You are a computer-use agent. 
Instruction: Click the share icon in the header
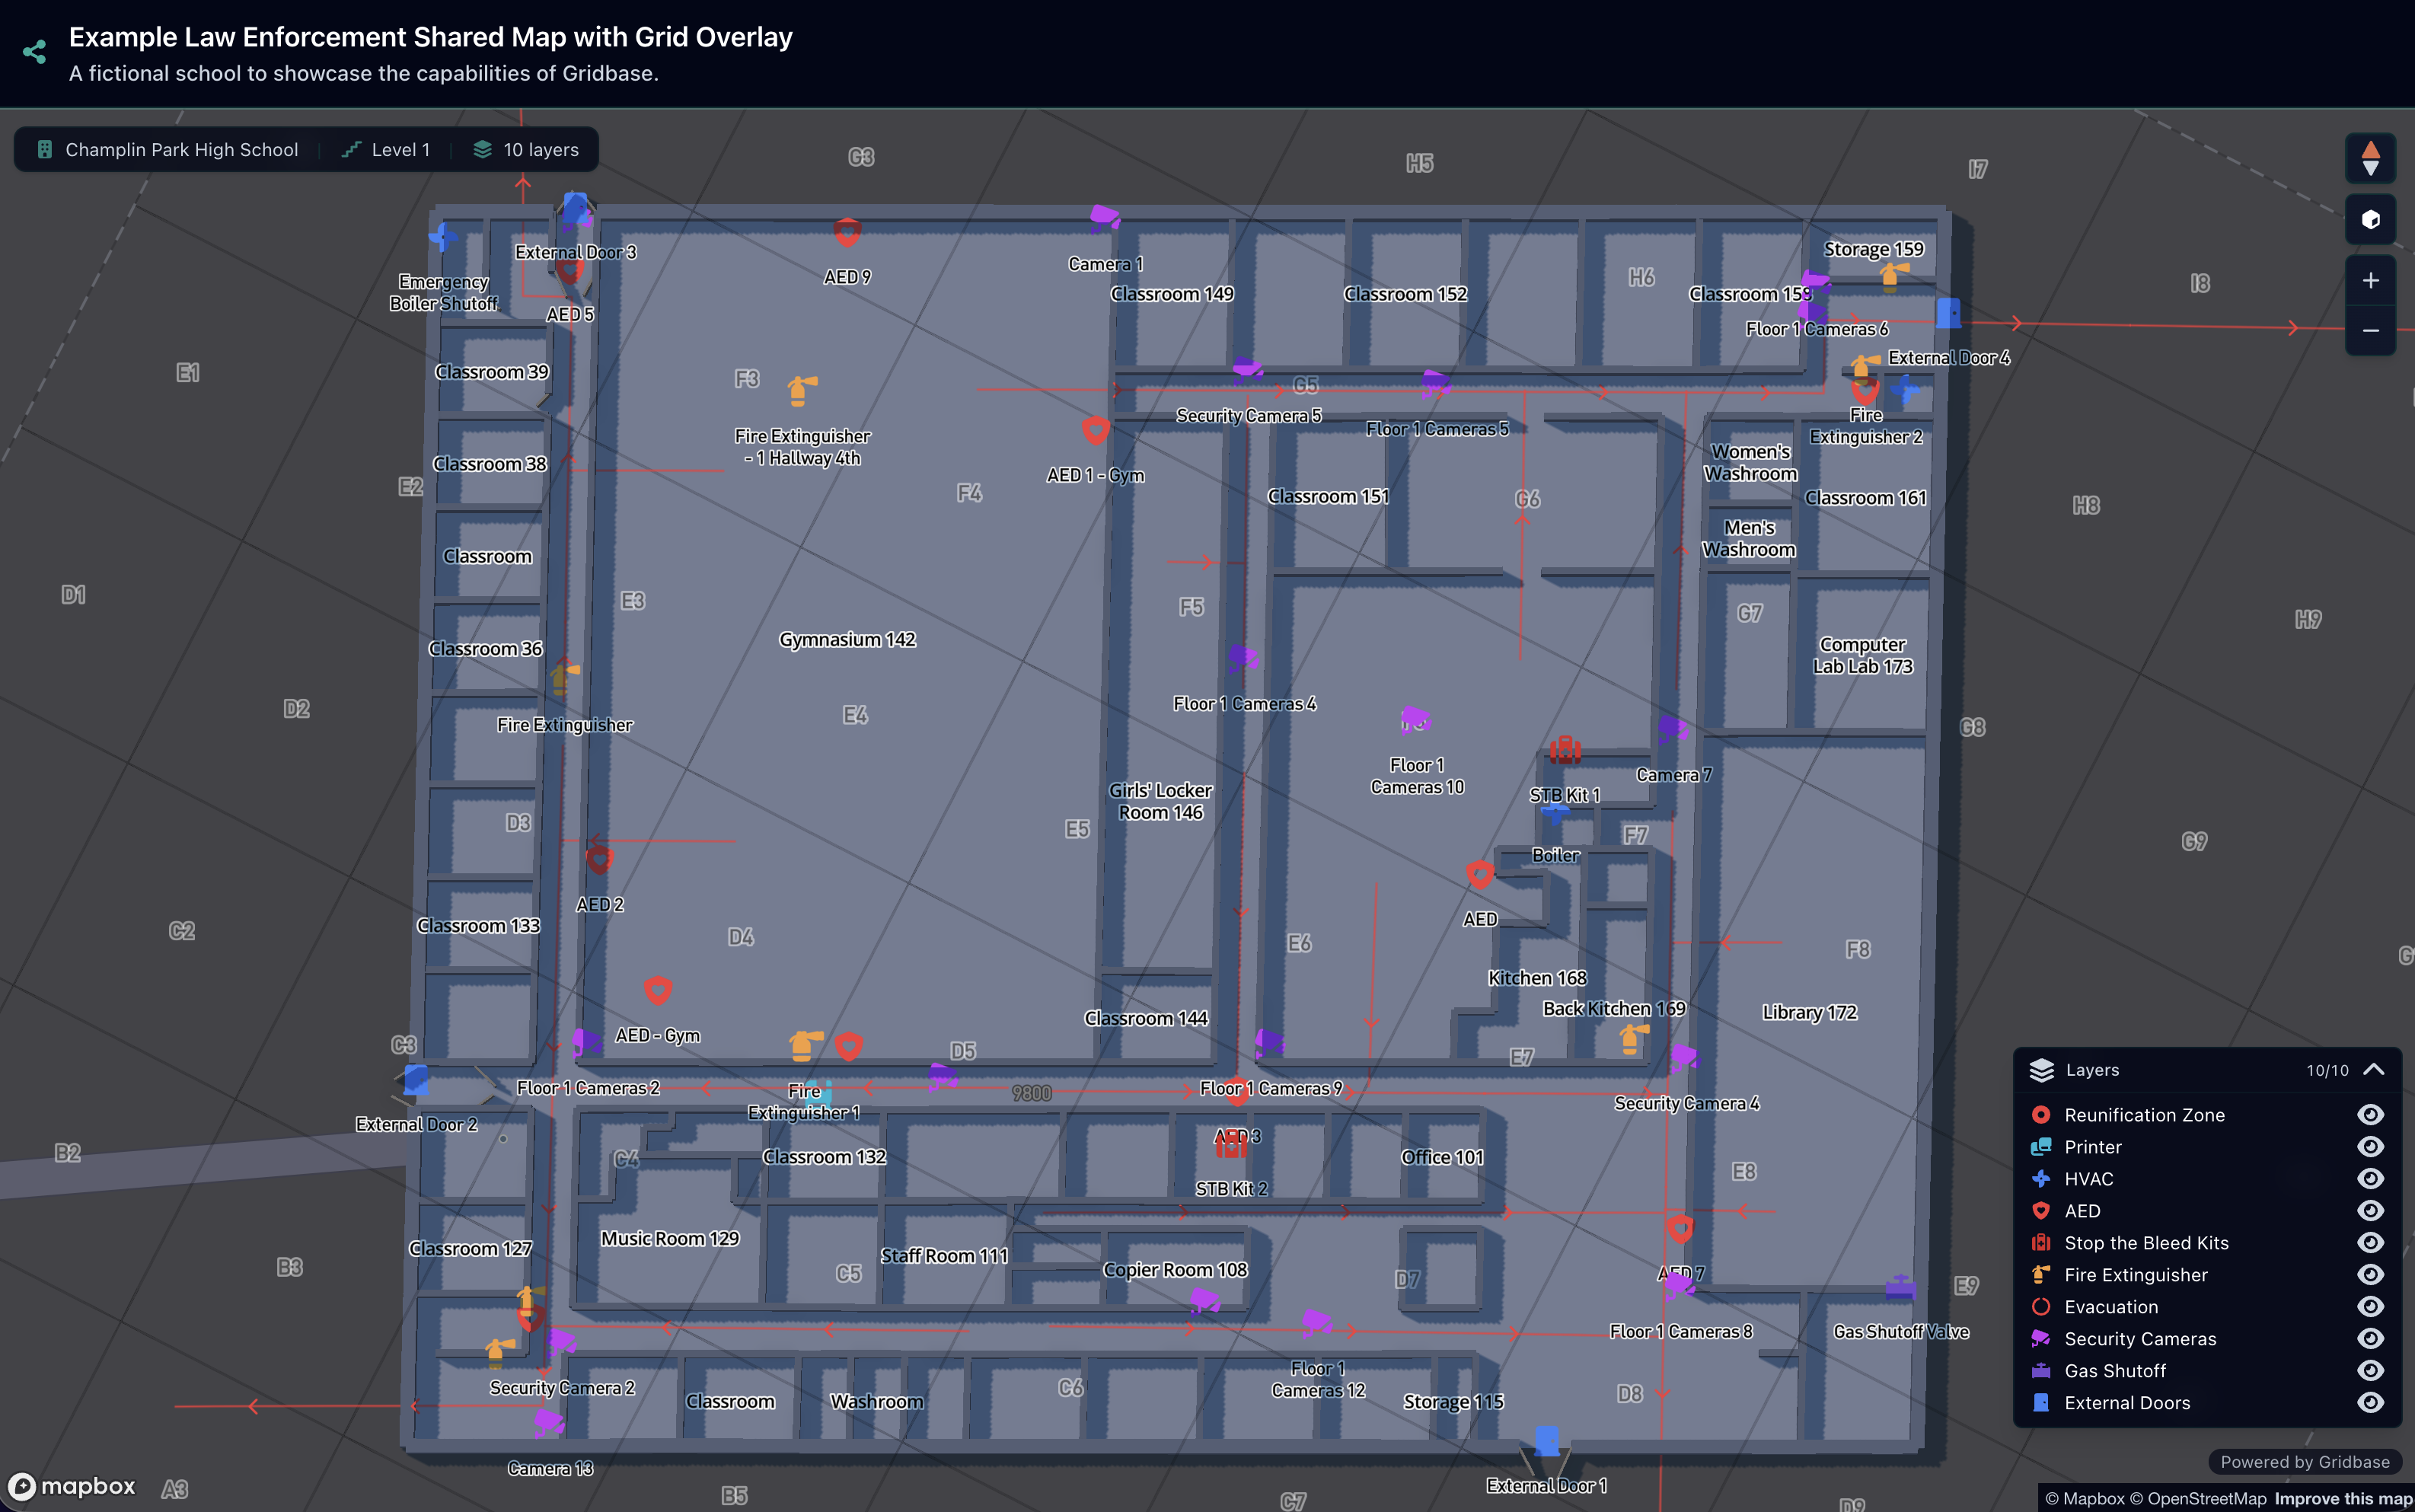click(35, 52)
